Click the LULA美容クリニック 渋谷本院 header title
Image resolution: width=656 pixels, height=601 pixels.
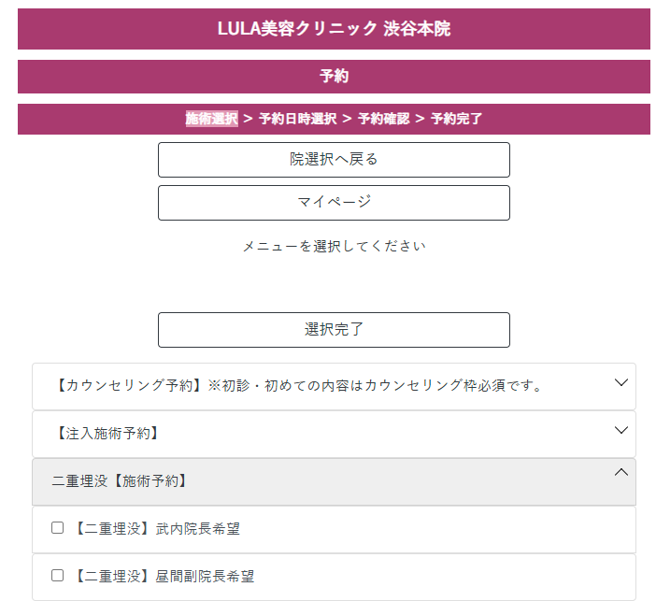(x=334, y=29)
